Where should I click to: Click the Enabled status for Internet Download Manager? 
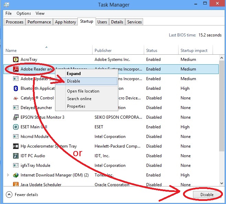[153, 175]
